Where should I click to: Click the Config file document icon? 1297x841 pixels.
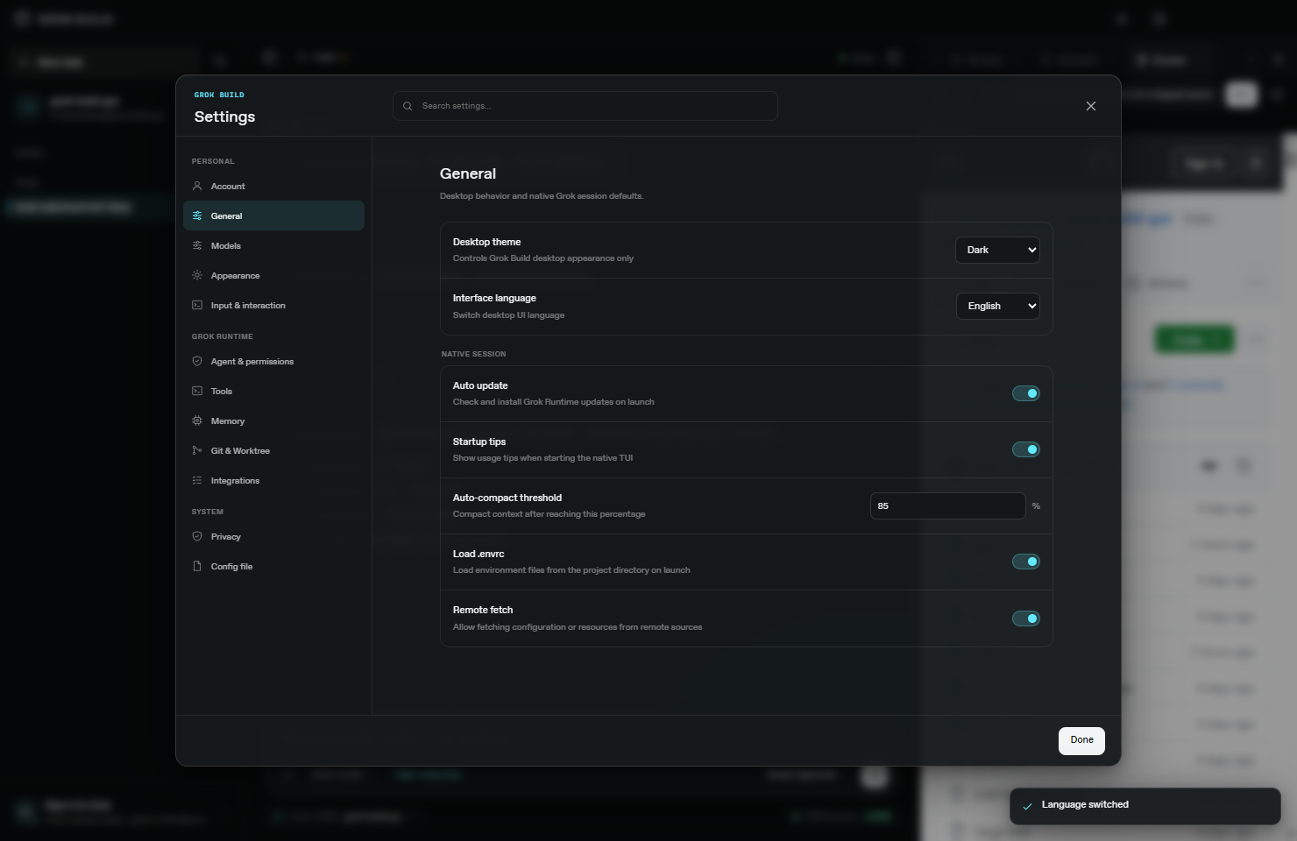point(197,566)
